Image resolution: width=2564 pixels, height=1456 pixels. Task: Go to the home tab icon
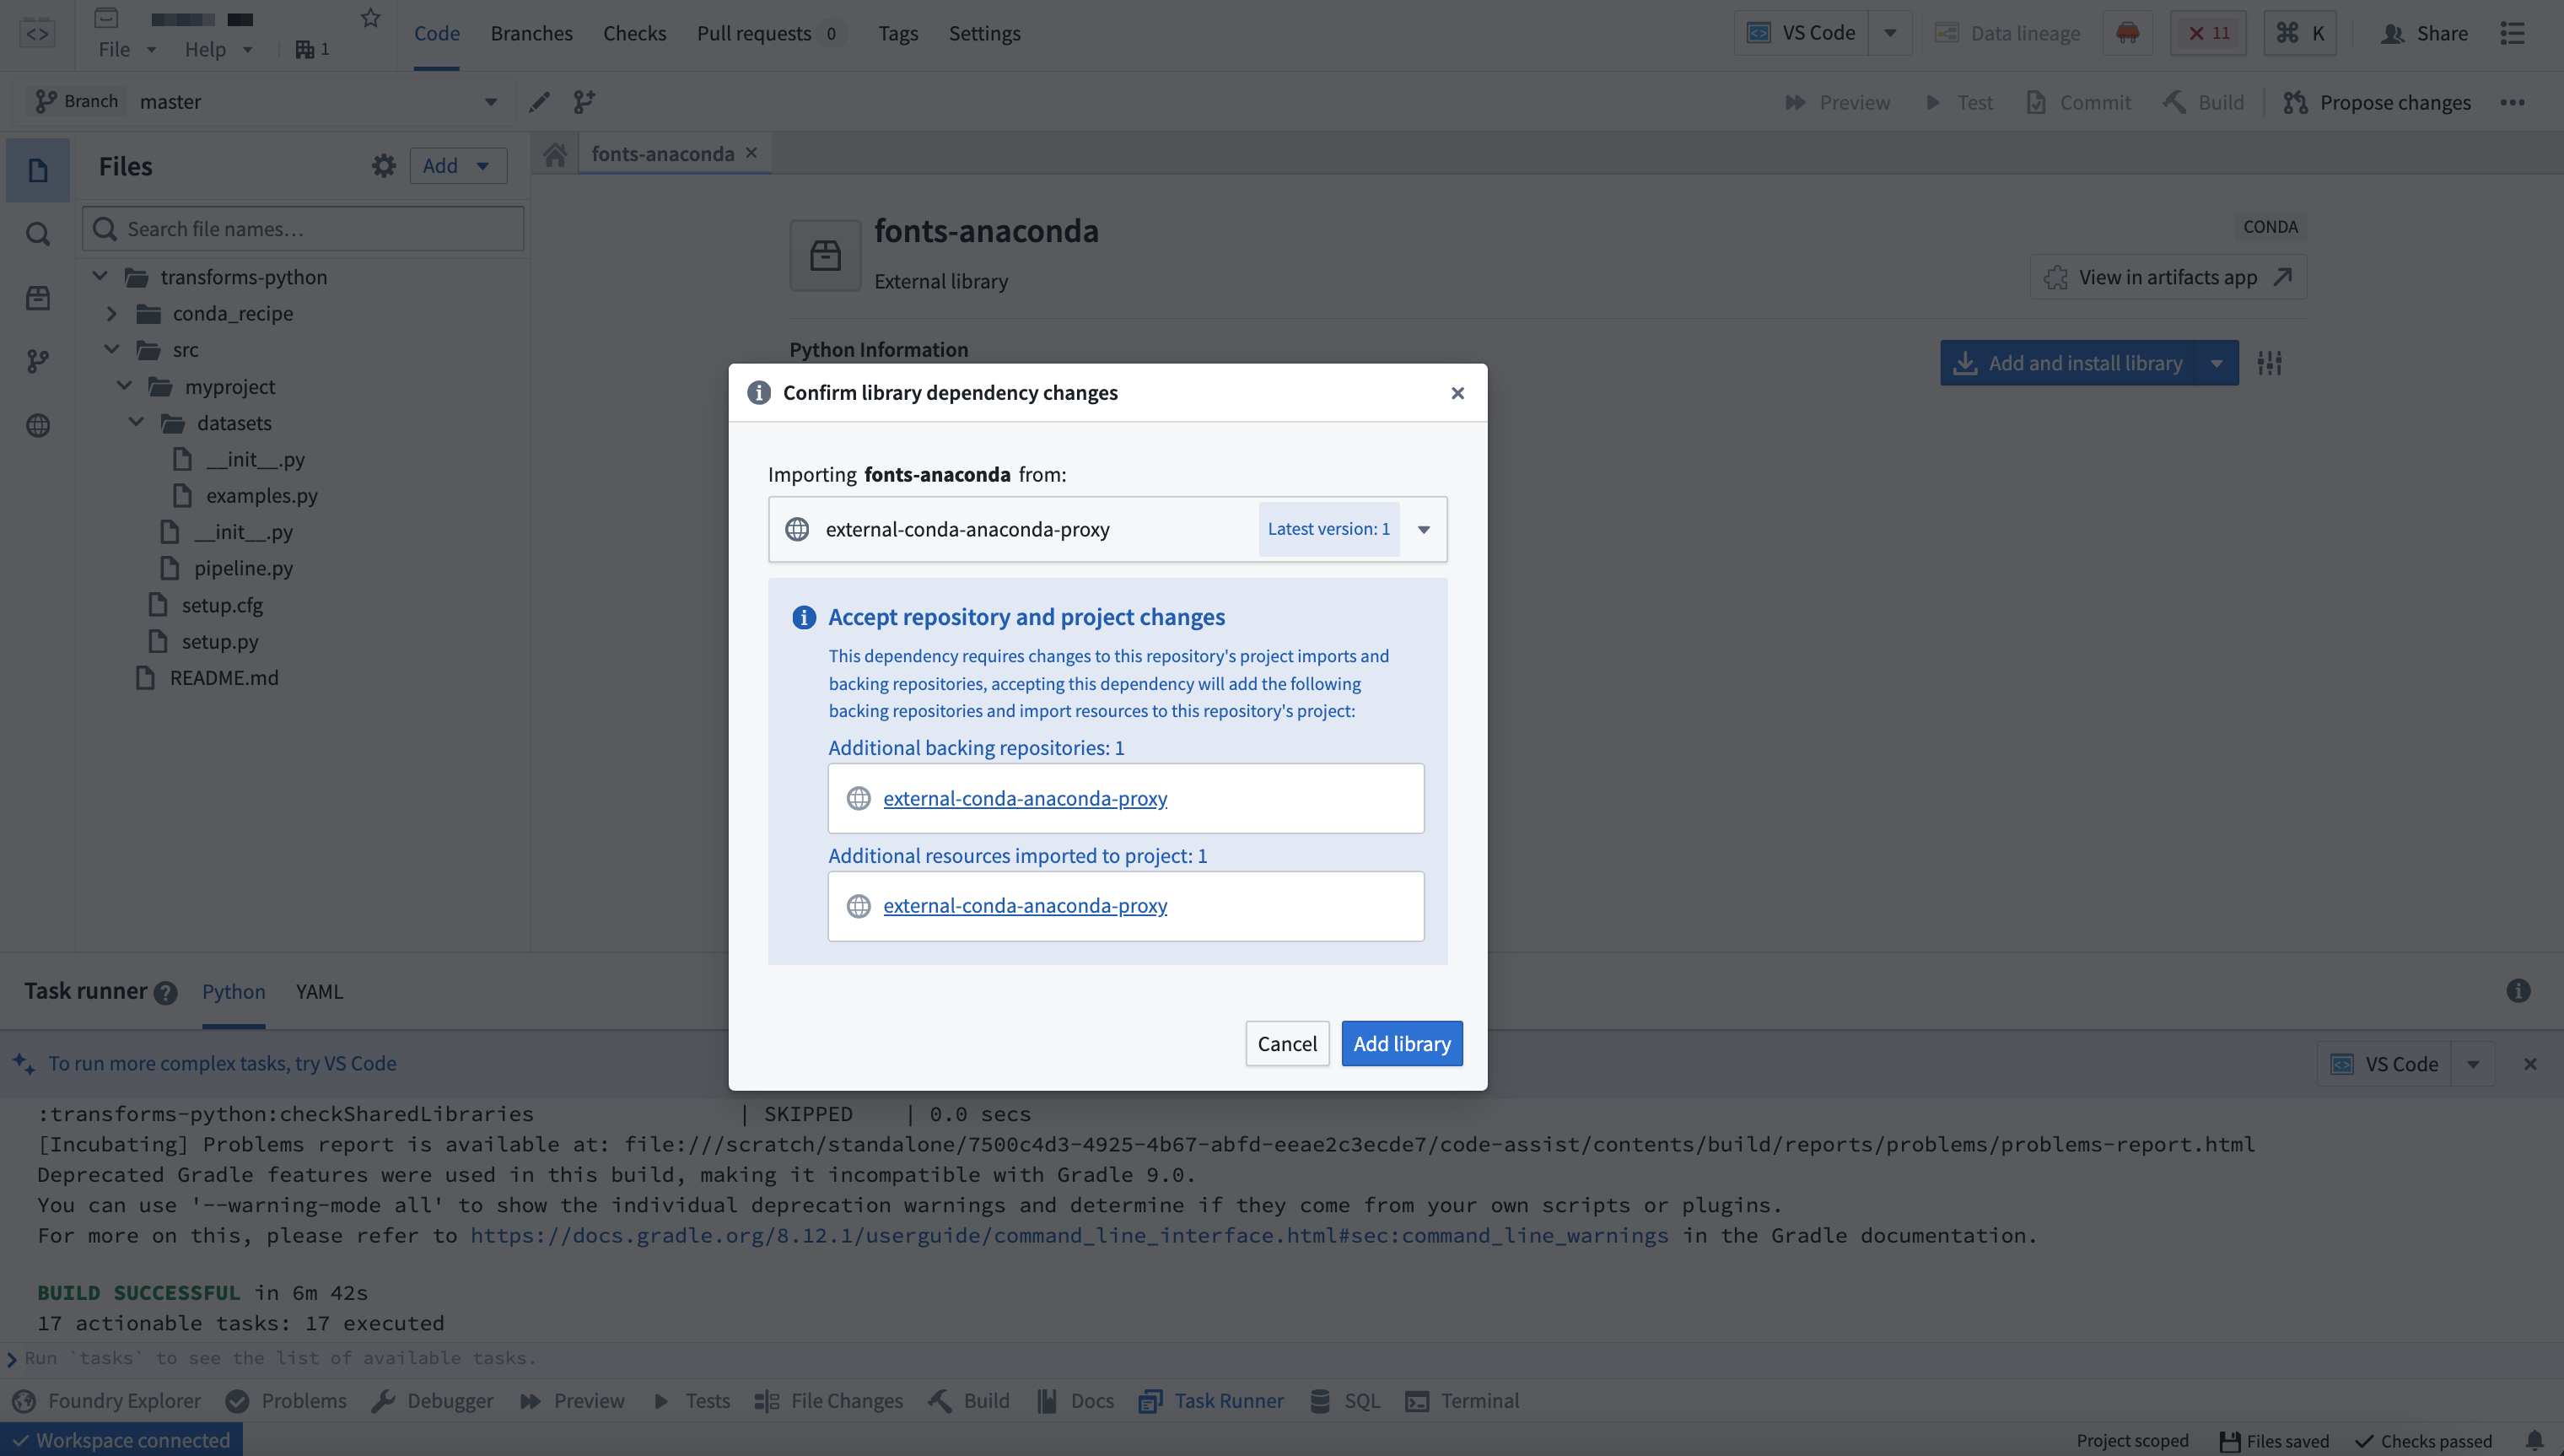[x=556, y=154]
